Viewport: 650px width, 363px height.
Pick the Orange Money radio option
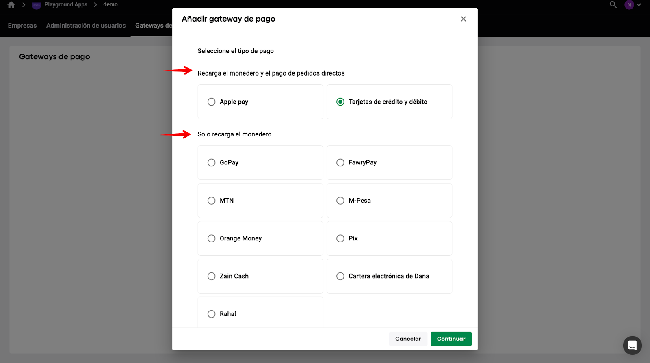(x=212, y=238)
